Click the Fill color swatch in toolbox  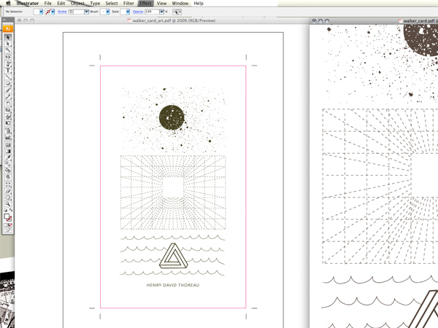[x=7, y=216]
